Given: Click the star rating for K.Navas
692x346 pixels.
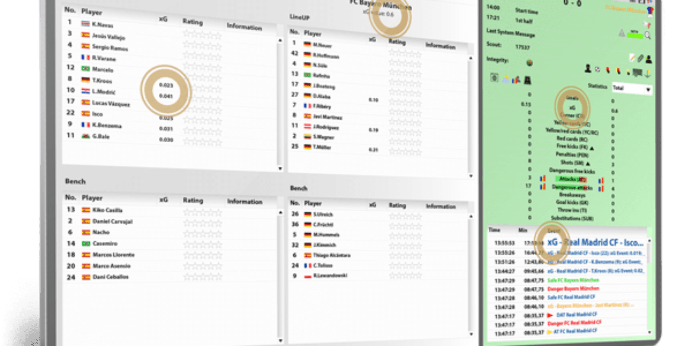Looking at the screenshot, I should (202, 35).
